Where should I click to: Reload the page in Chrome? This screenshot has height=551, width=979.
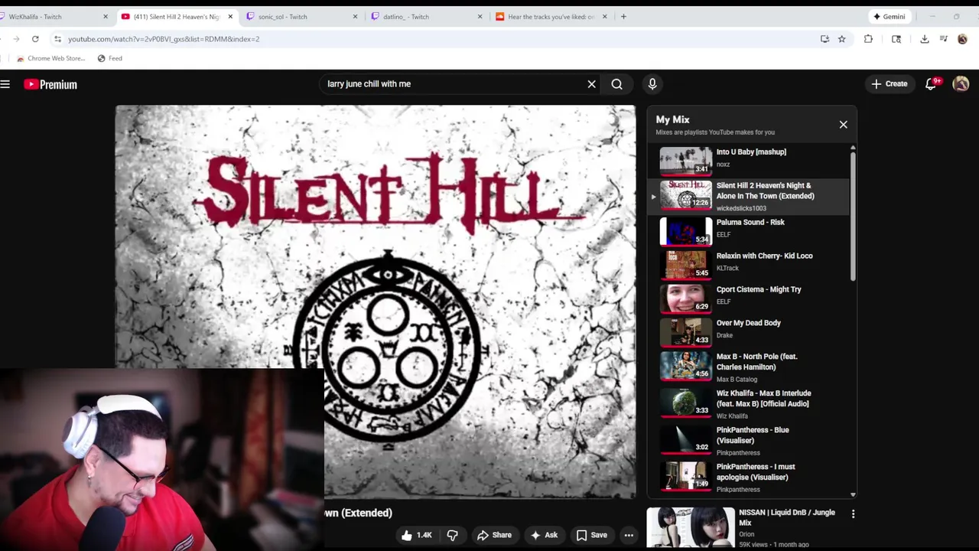pos(35,39)
